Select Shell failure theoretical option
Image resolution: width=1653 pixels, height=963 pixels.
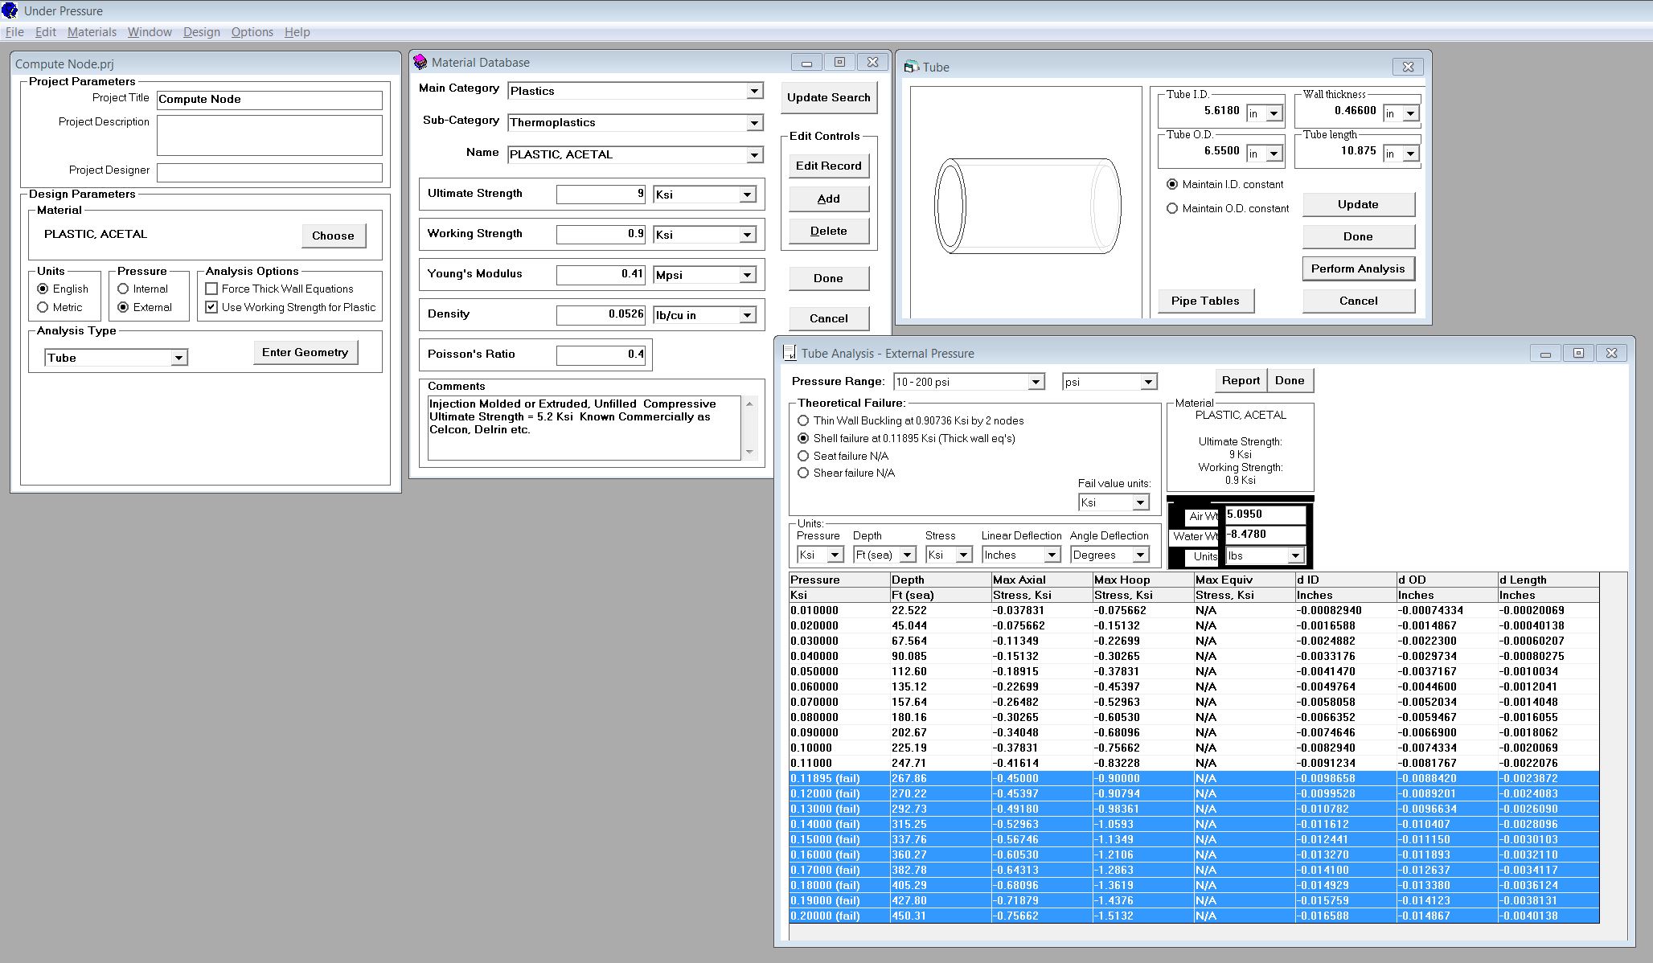tap(803, 438)
